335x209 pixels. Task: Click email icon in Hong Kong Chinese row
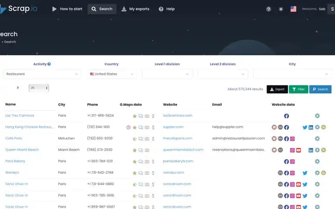pyautogui.click(x=274, y=127)
